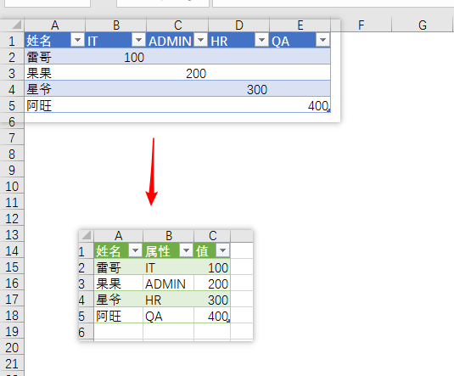Click cell 星爷 in the green table
454x376 pixels.
tap(118, 300)
